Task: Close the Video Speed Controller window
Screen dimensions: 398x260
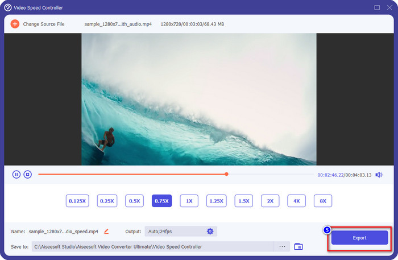Action: 389,7
